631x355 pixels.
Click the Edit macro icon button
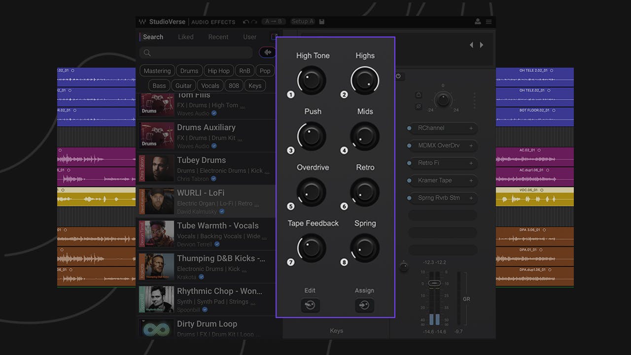[x=310, y=306]
